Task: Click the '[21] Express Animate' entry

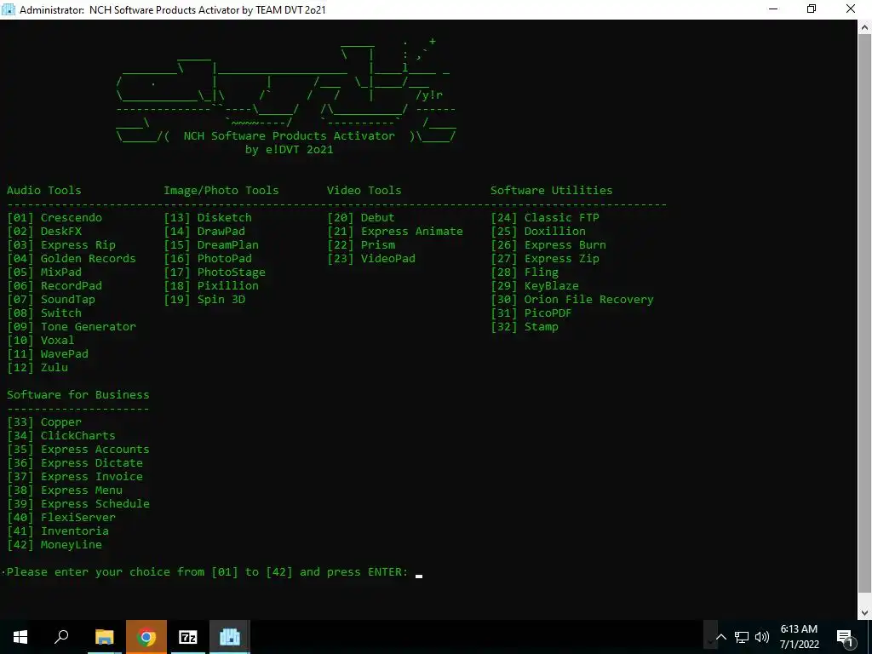Action: [395, 232]
